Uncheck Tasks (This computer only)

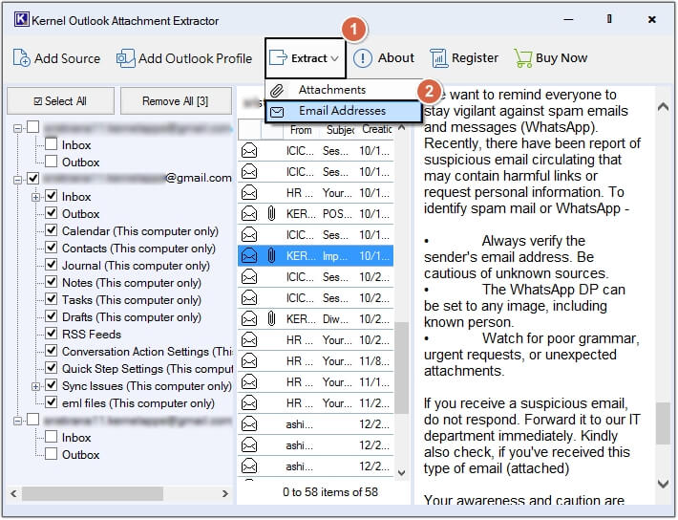pos(51,299)
